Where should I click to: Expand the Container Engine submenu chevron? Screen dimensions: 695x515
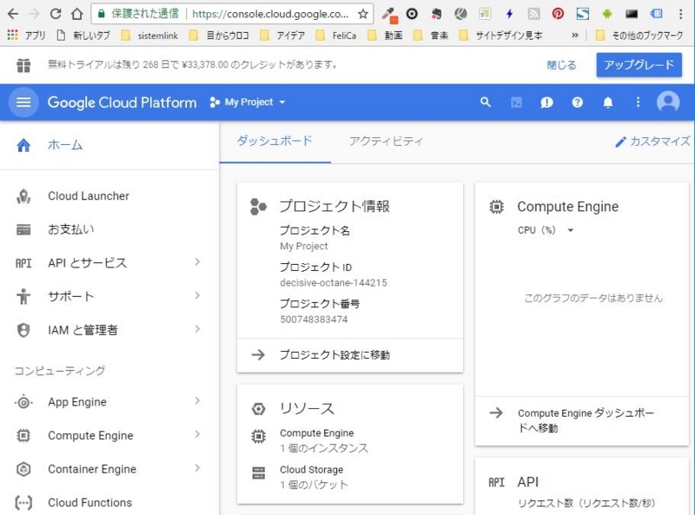tap(197, 468)
